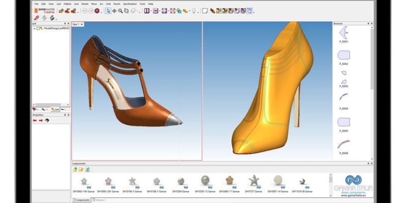Switch to the Components bottom tab

(x=81, y=200)
